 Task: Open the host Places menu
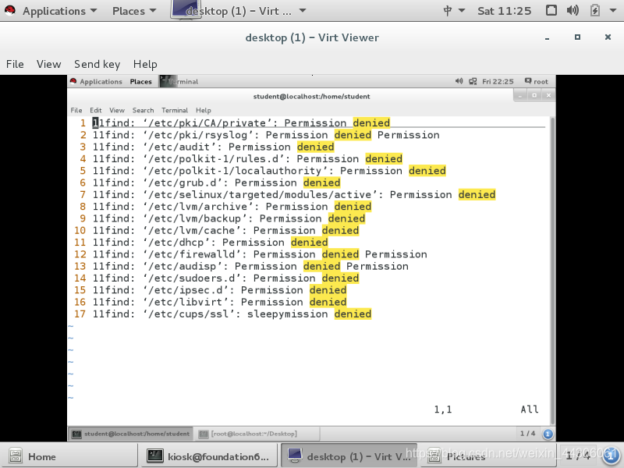click(134, 11)
